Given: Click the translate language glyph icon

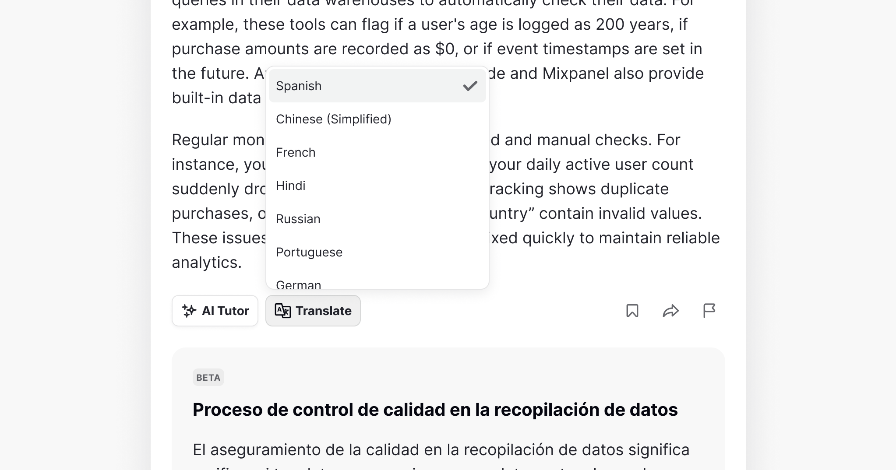Looking at the screenshot, I should click(x=282, y=311).
